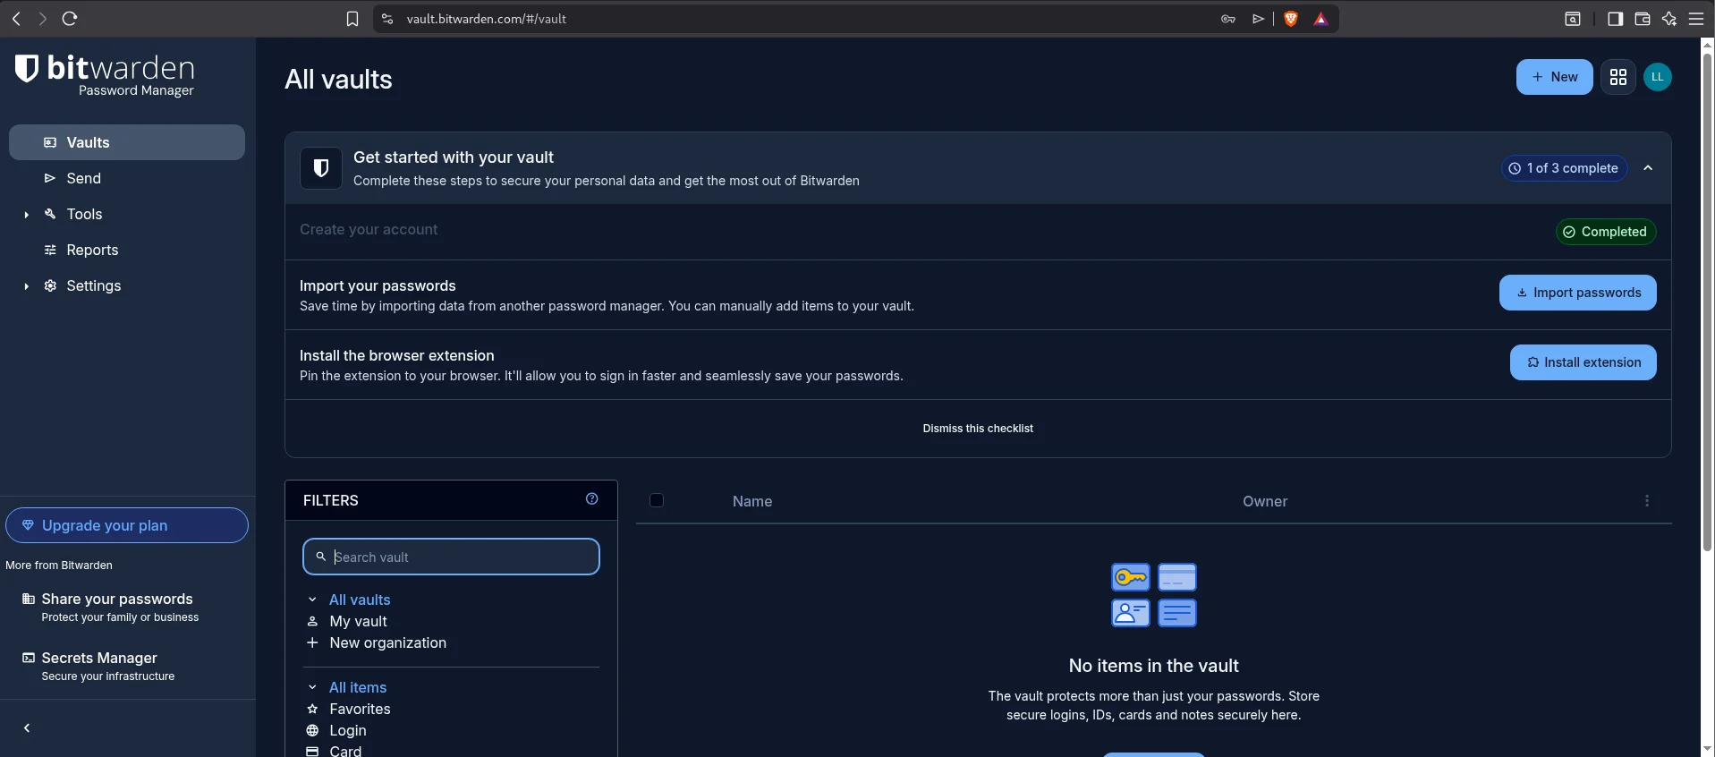Open the Tools navigation item
The width and height of the screenshot is (1715, 757).
pos(84,214)
